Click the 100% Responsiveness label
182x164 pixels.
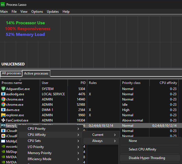(28, 28)
